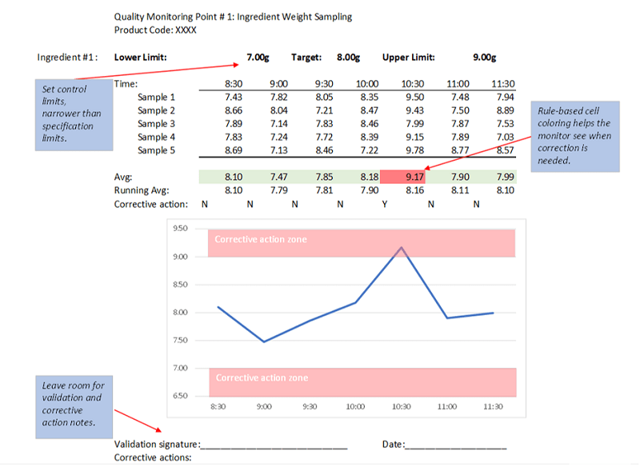Click the corrective action Y entry

pos(385,205)
